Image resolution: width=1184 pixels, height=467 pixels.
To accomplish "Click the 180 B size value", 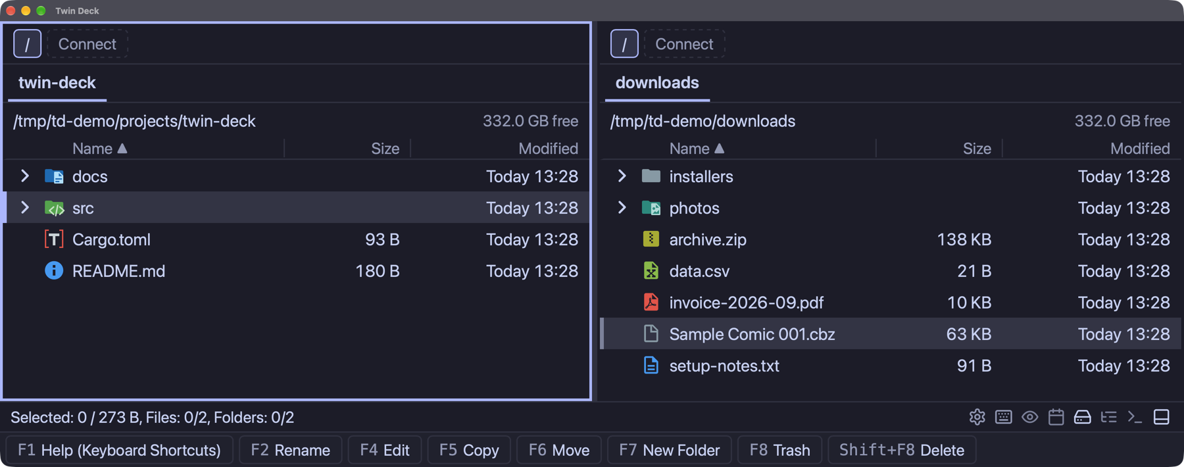I will [x=378, y=271].
